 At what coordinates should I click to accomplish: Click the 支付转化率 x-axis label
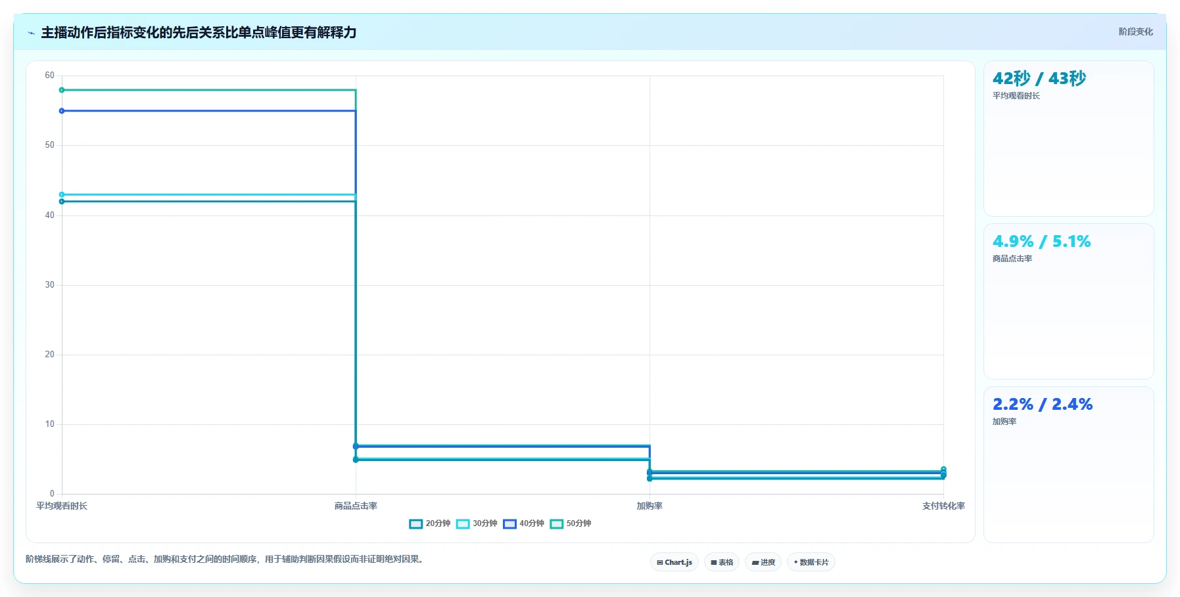coord(943,506)
